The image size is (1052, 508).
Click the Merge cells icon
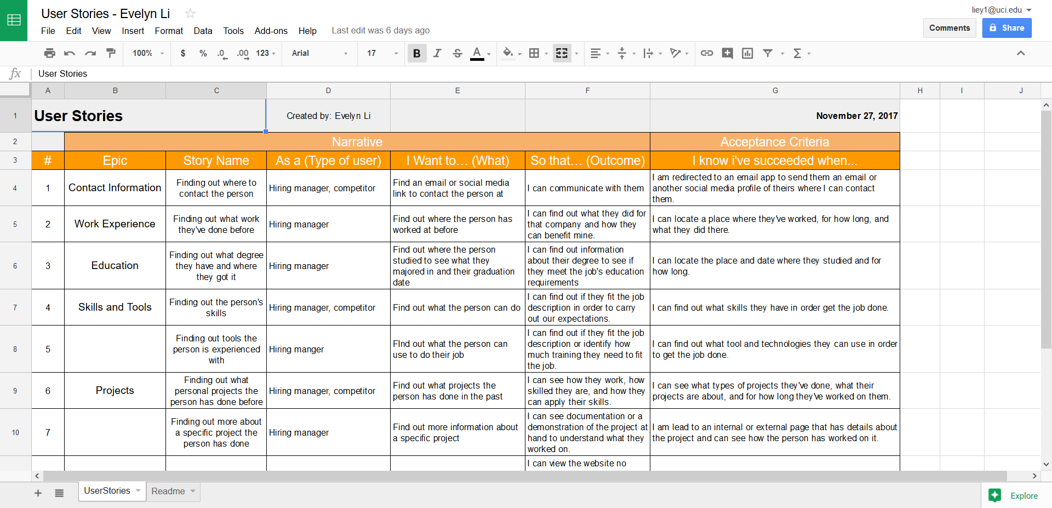tap(562, 53)
